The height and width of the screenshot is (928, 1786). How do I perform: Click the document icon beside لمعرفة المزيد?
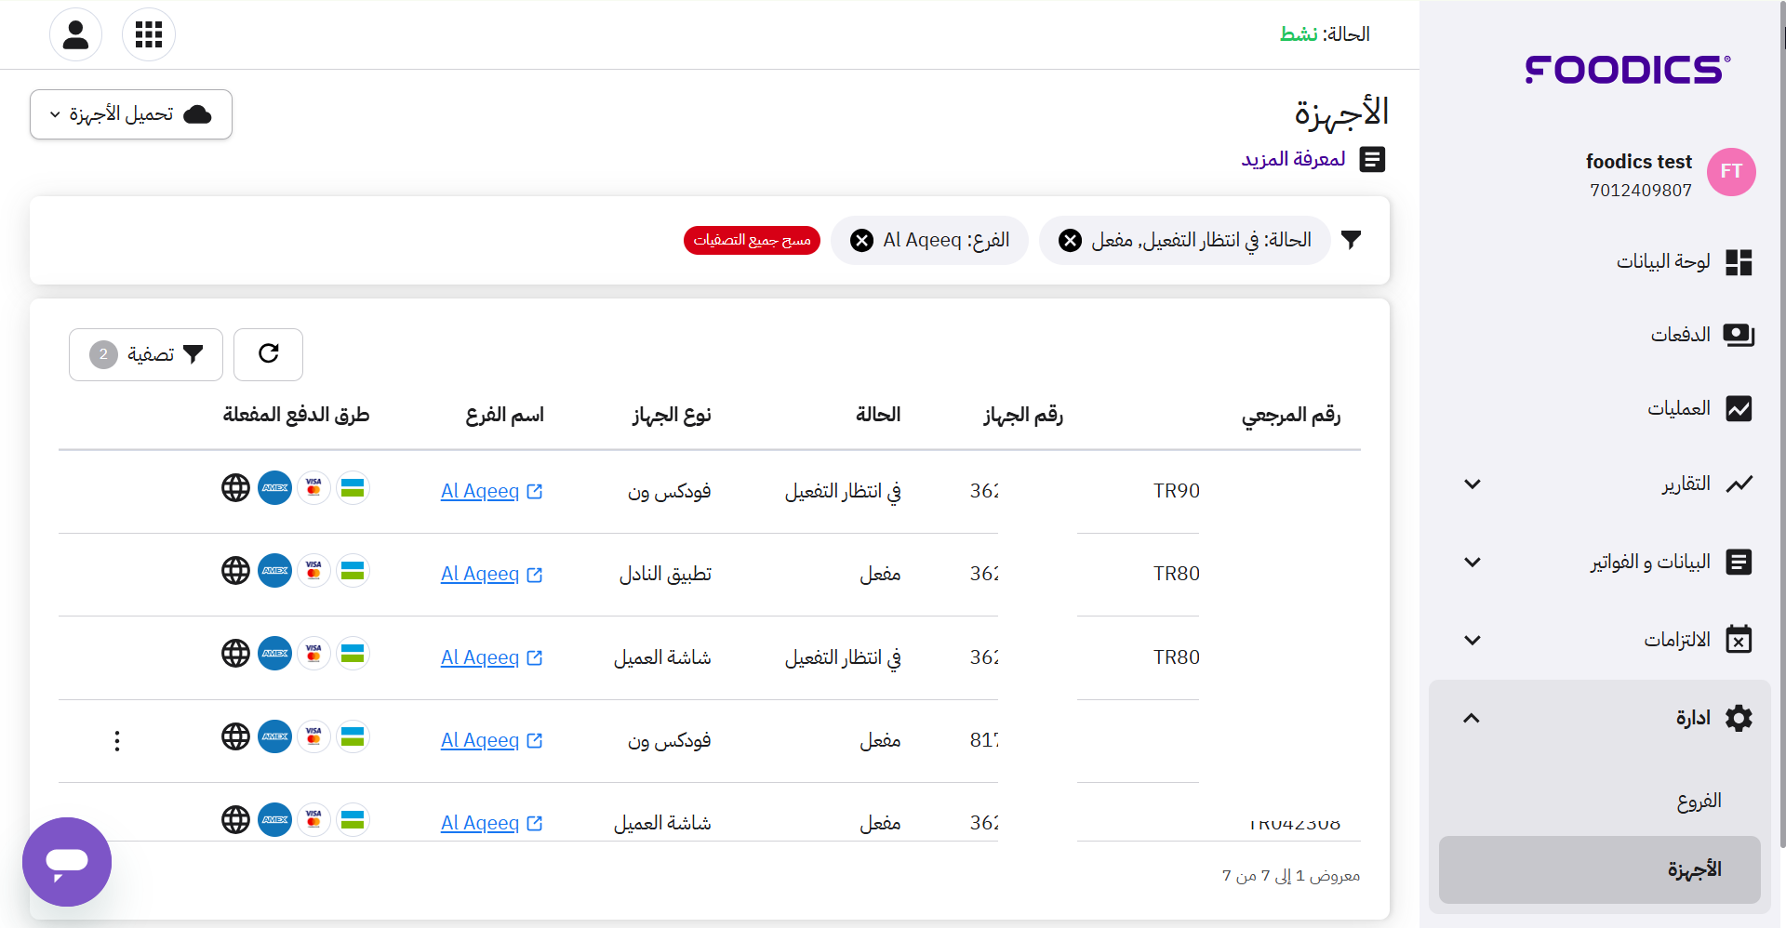(1372, 160)
